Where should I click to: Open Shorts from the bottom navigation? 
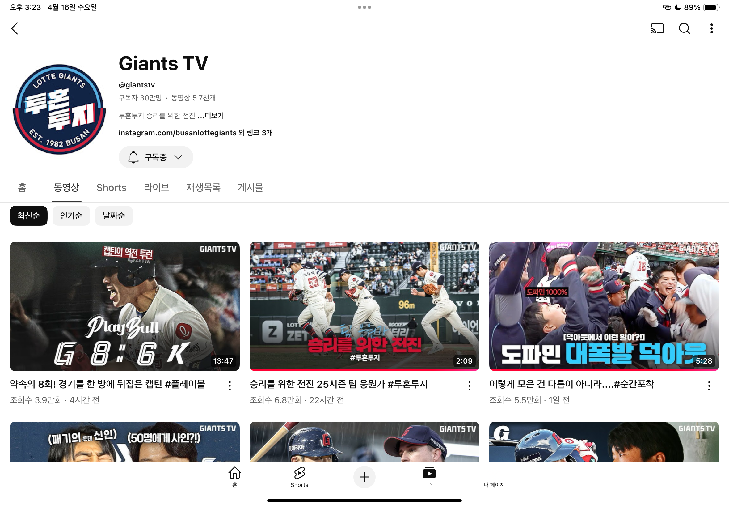pos(299,476)
